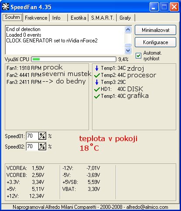Click the green checkmark next to Temp2 44C

click(97, 75)
